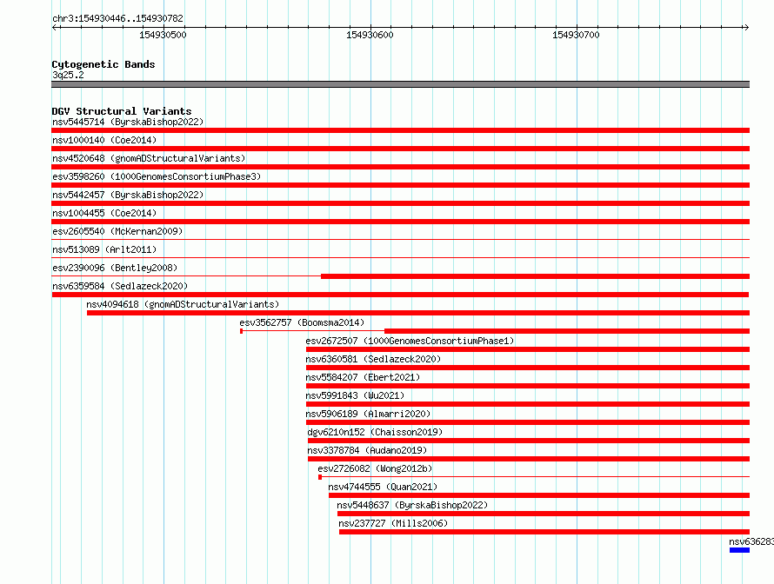This screenshot has width=774, height=584.
Task: Click the nsv5445714 (ByrskaBishop2022) variant label
Action: (128, 122)
